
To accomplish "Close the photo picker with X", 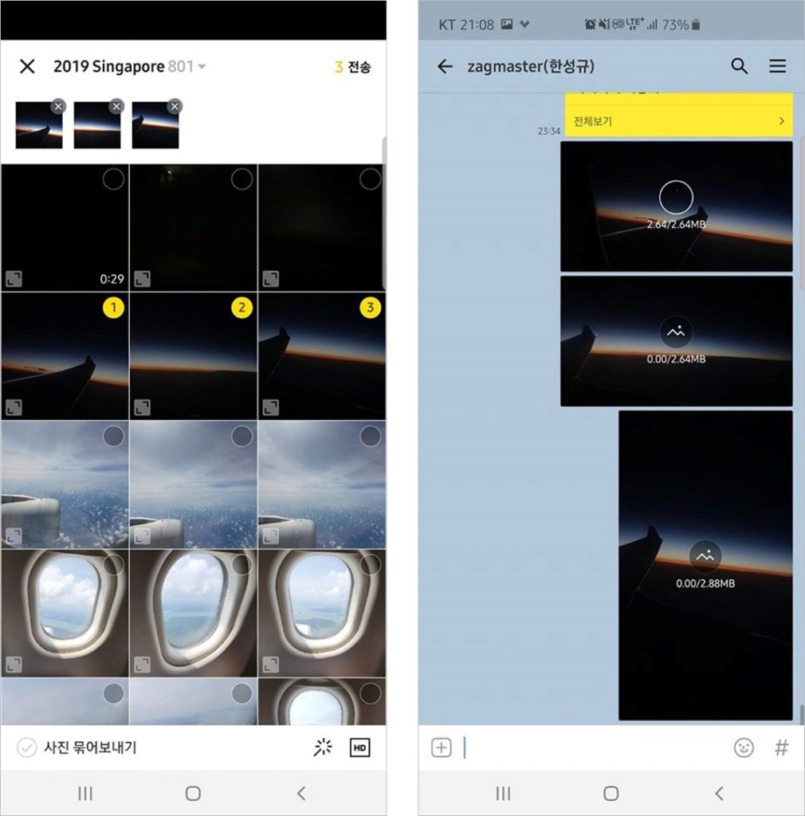I will tap(27, 66).
